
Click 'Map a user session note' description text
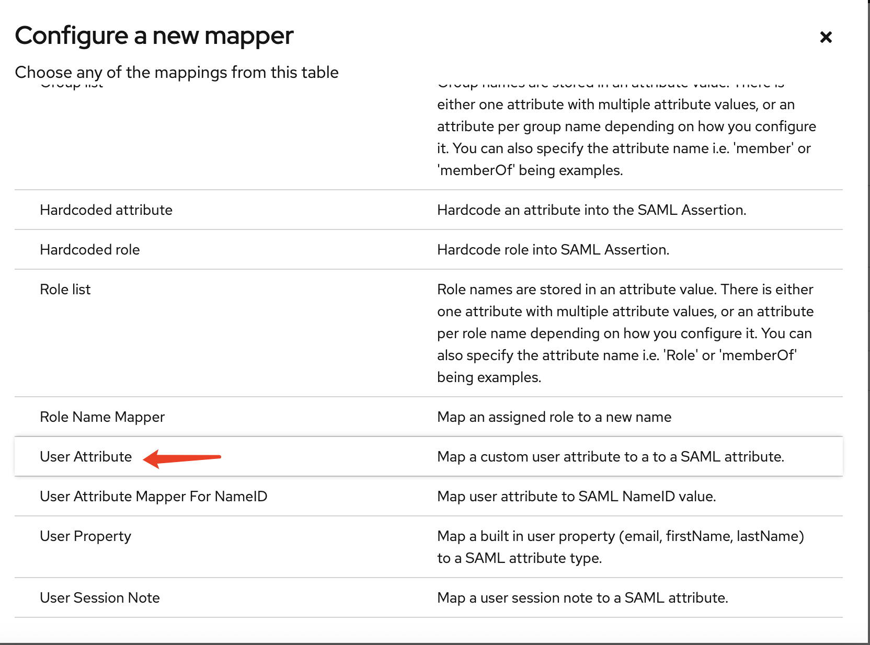click(x=582, y=598)
